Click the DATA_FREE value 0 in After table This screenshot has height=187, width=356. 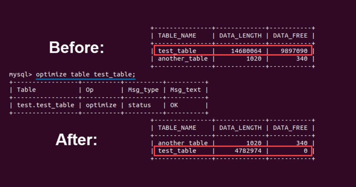(x=305, y=151)
